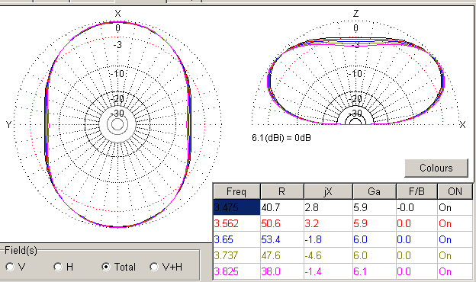Click the 6.1(dBi) = 0dB label
The height and width of the screenshot is (282, 476).
tap(281, 138)
